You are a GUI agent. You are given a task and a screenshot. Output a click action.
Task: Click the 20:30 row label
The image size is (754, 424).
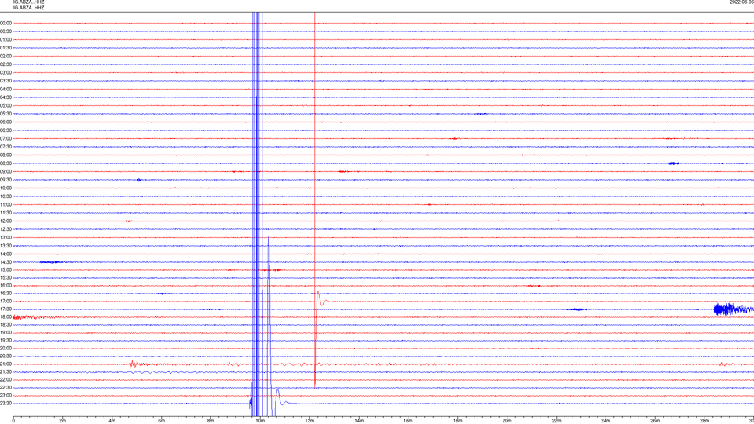(5, 356)
